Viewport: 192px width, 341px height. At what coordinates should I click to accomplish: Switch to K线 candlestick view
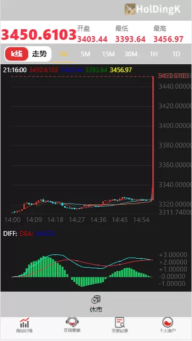(17, 54)
